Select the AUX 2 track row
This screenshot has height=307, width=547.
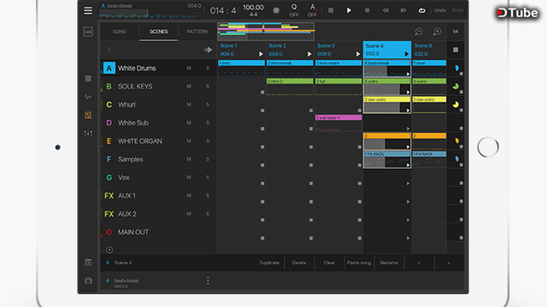[x=159, y=214]
